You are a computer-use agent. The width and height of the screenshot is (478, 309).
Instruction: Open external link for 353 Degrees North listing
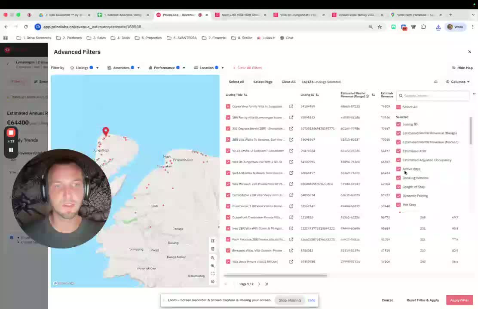coord(291,128)
